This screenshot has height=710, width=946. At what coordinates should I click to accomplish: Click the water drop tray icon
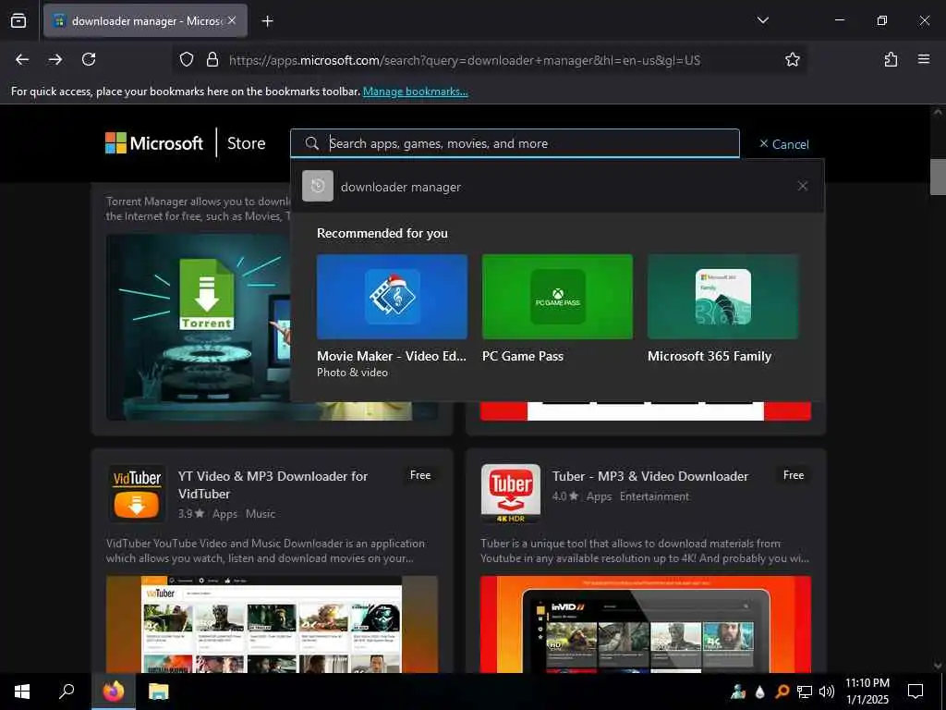(x=760, y=692)
